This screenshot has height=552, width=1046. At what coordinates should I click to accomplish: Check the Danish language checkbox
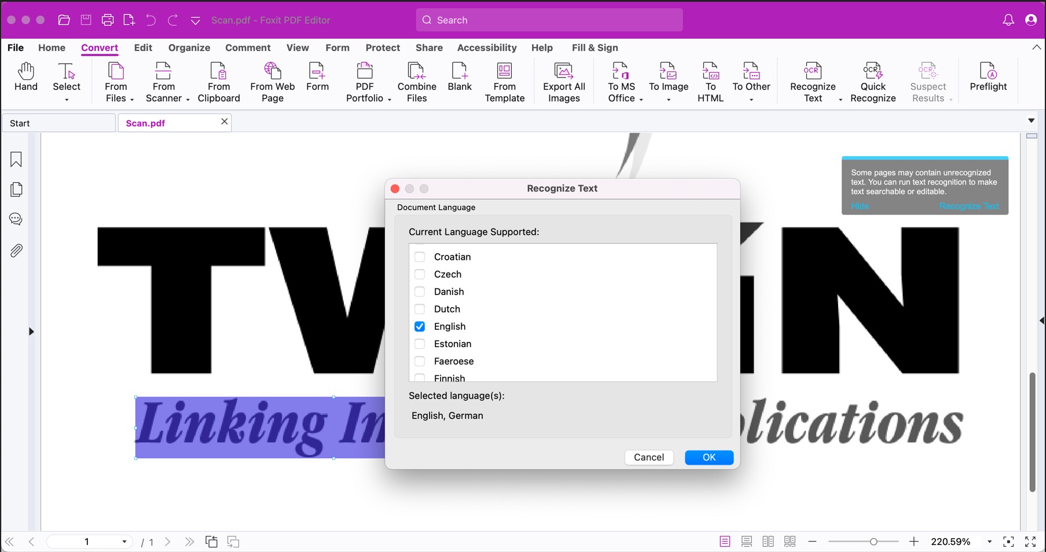point(420,292)
